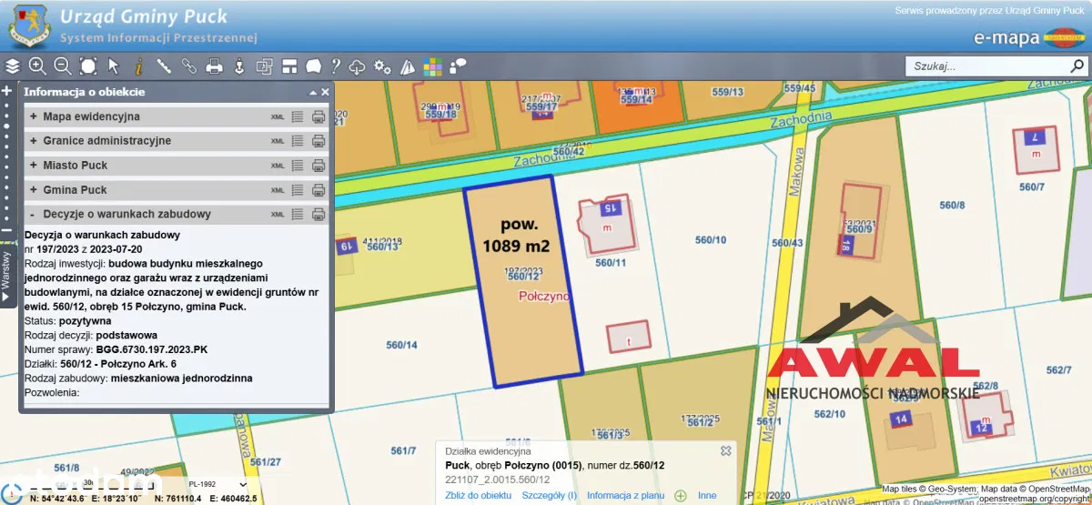Image resolution: width=1092 pixels, height=505 pixels.
Task: Click the print map toolbar icon
Action: tap(214, 66)
